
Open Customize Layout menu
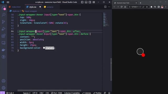click(x=94, y=2)
